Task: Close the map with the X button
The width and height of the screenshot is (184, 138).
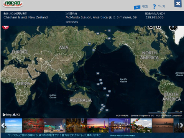Action: tap(178, 3)
